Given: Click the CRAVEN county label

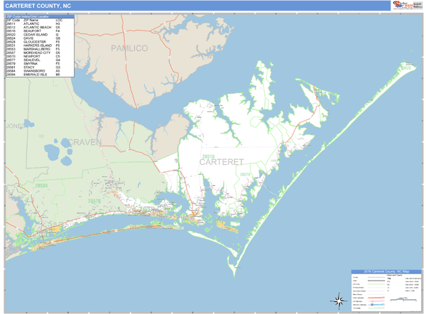Looking at the screenshot, I should click(85, 142).
